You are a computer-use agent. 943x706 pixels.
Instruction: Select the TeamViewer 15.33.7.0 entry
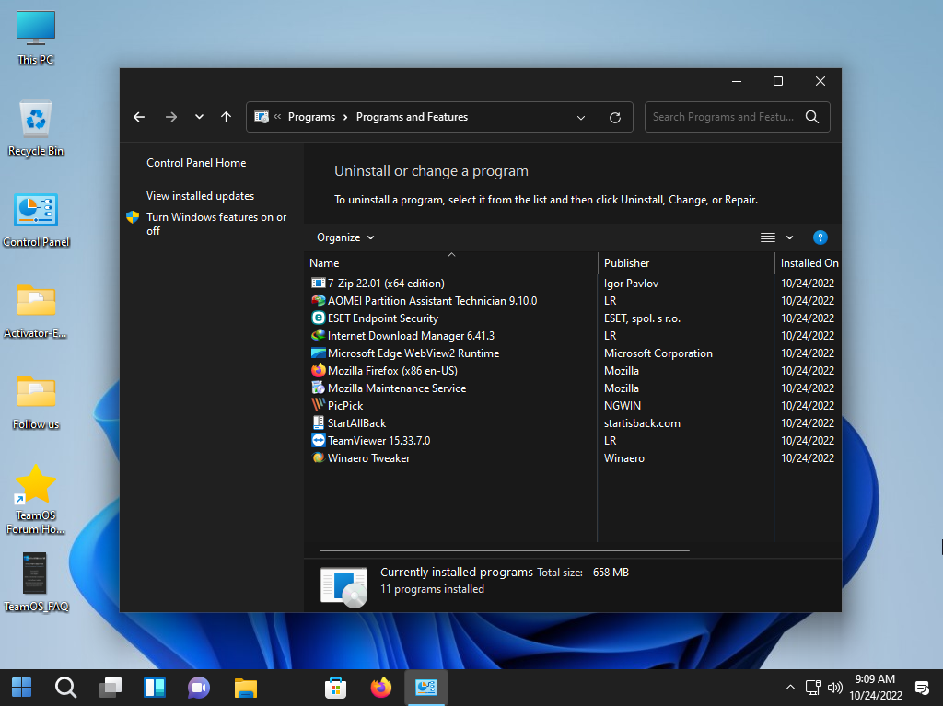(378, 441)
